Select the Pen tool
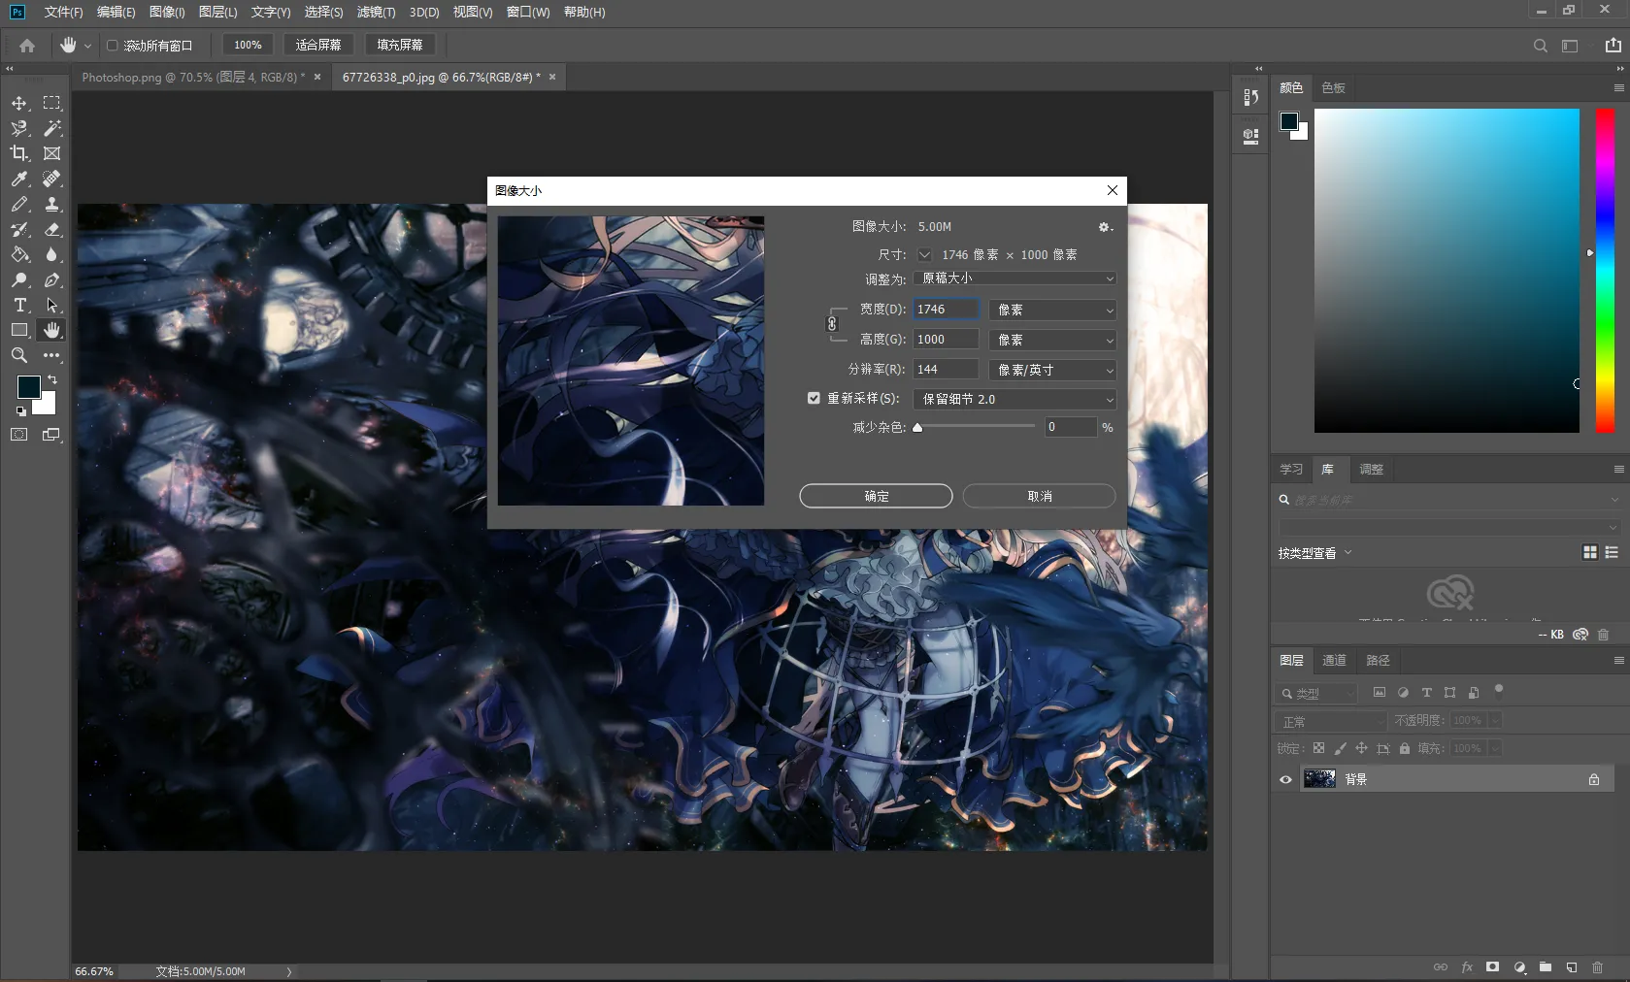This screenshot has height=982, width=1630. coord(52,279)
